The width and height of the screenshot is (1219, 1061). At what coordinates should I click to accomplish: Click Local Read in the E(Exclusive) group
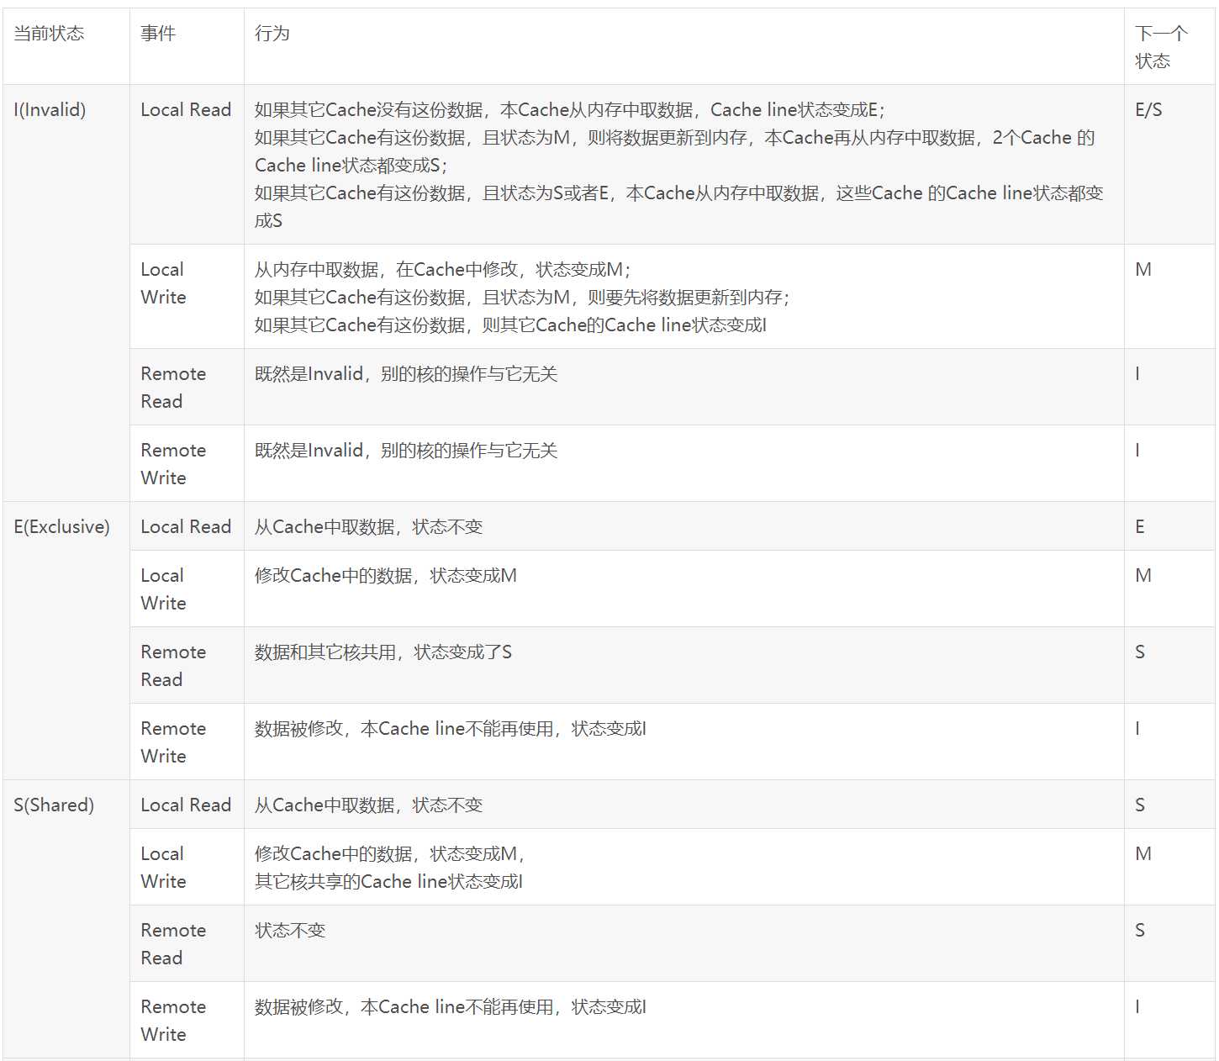(186, 527)
